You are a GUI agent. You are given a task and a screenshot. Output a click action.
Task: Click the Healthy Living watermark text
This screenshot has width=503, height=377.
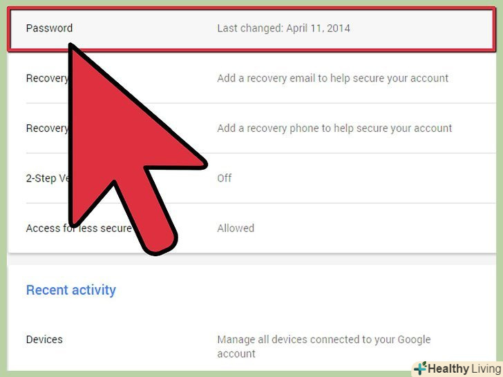464,369
